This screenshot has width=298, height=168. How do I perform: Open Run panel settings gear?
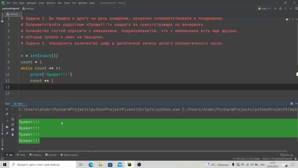point(291,104)
